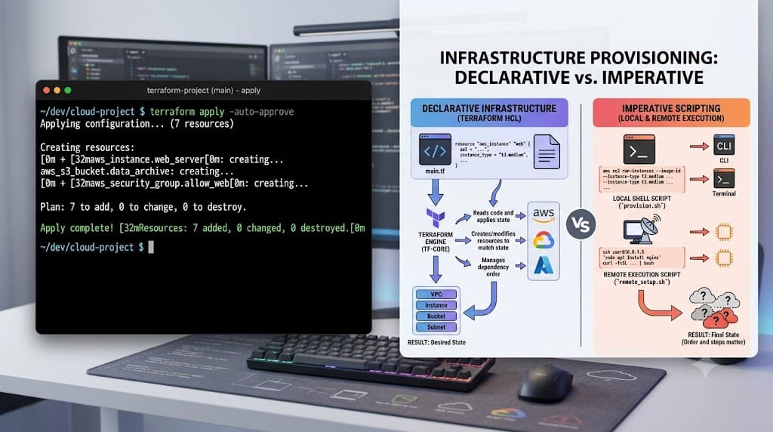Select the Azure logo
This screenshot has height=432, width=773.
pos(544,265)
